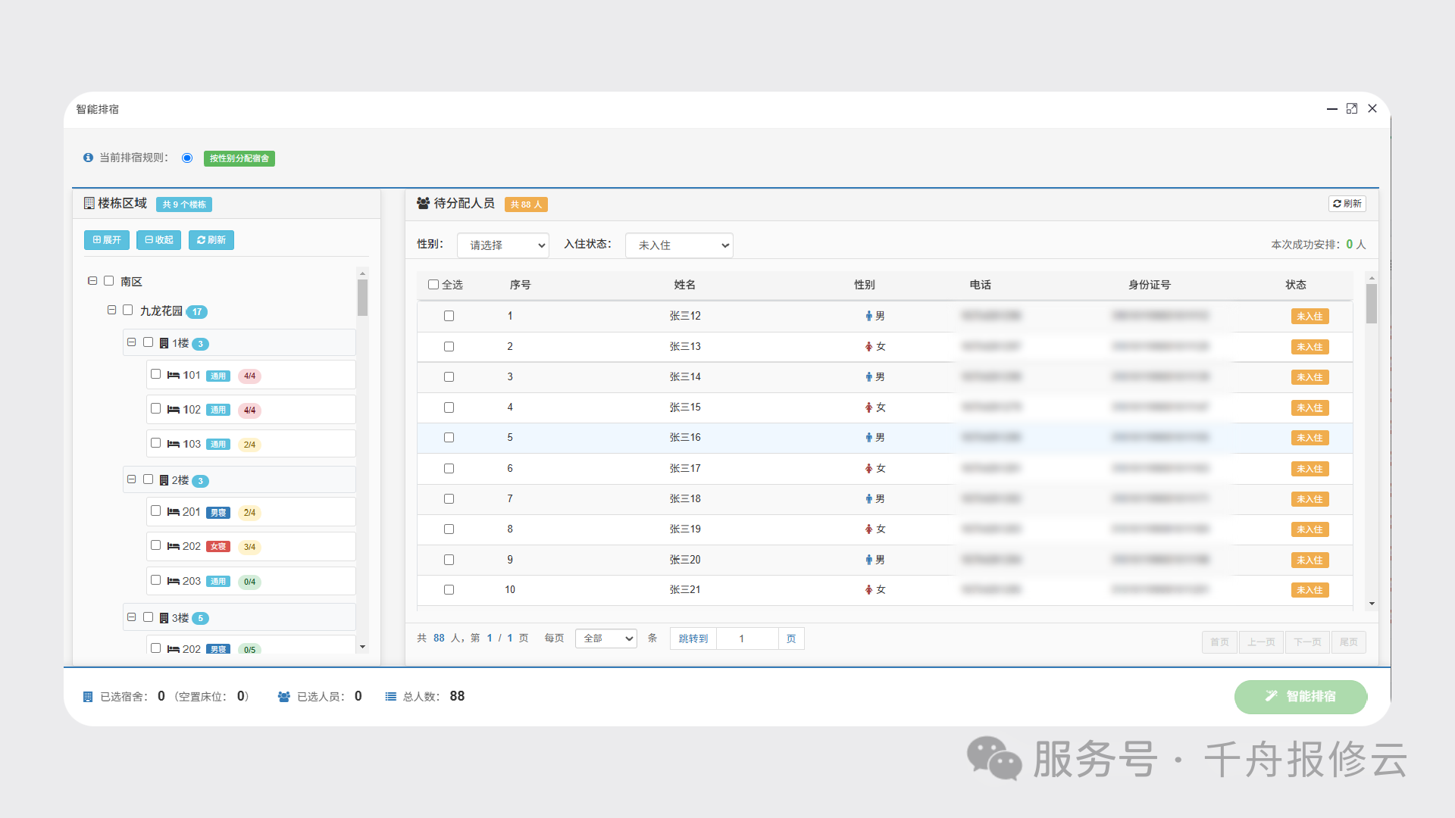This screenshot has height=818, width=1455.
Task: Click the info icon beside 当前排宿规则
Action: click(87, 158)
